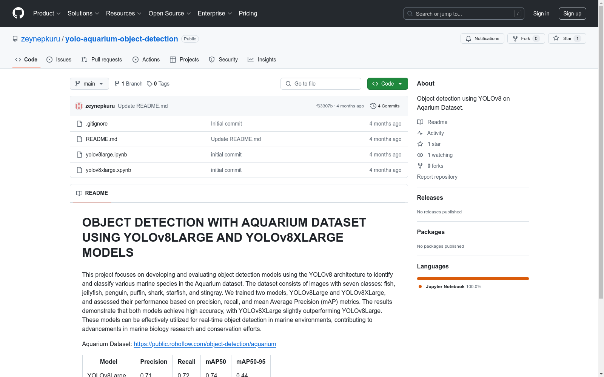Open yolo-aquarium-object-detection repository link

coord(122,39)
